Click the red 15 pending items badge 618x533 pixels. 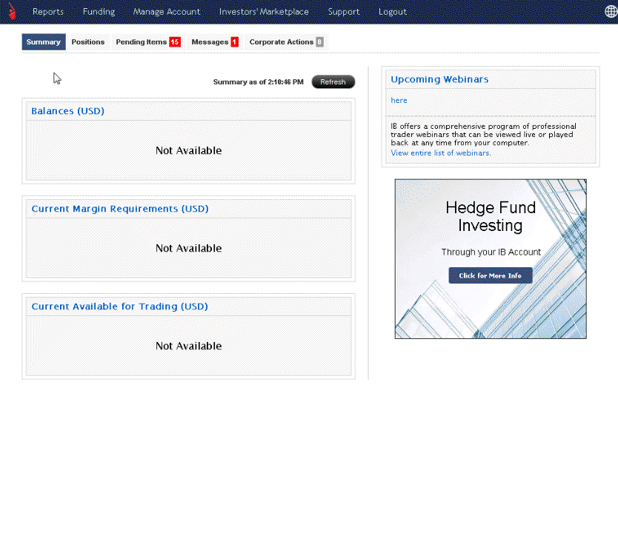click(175, 41)
